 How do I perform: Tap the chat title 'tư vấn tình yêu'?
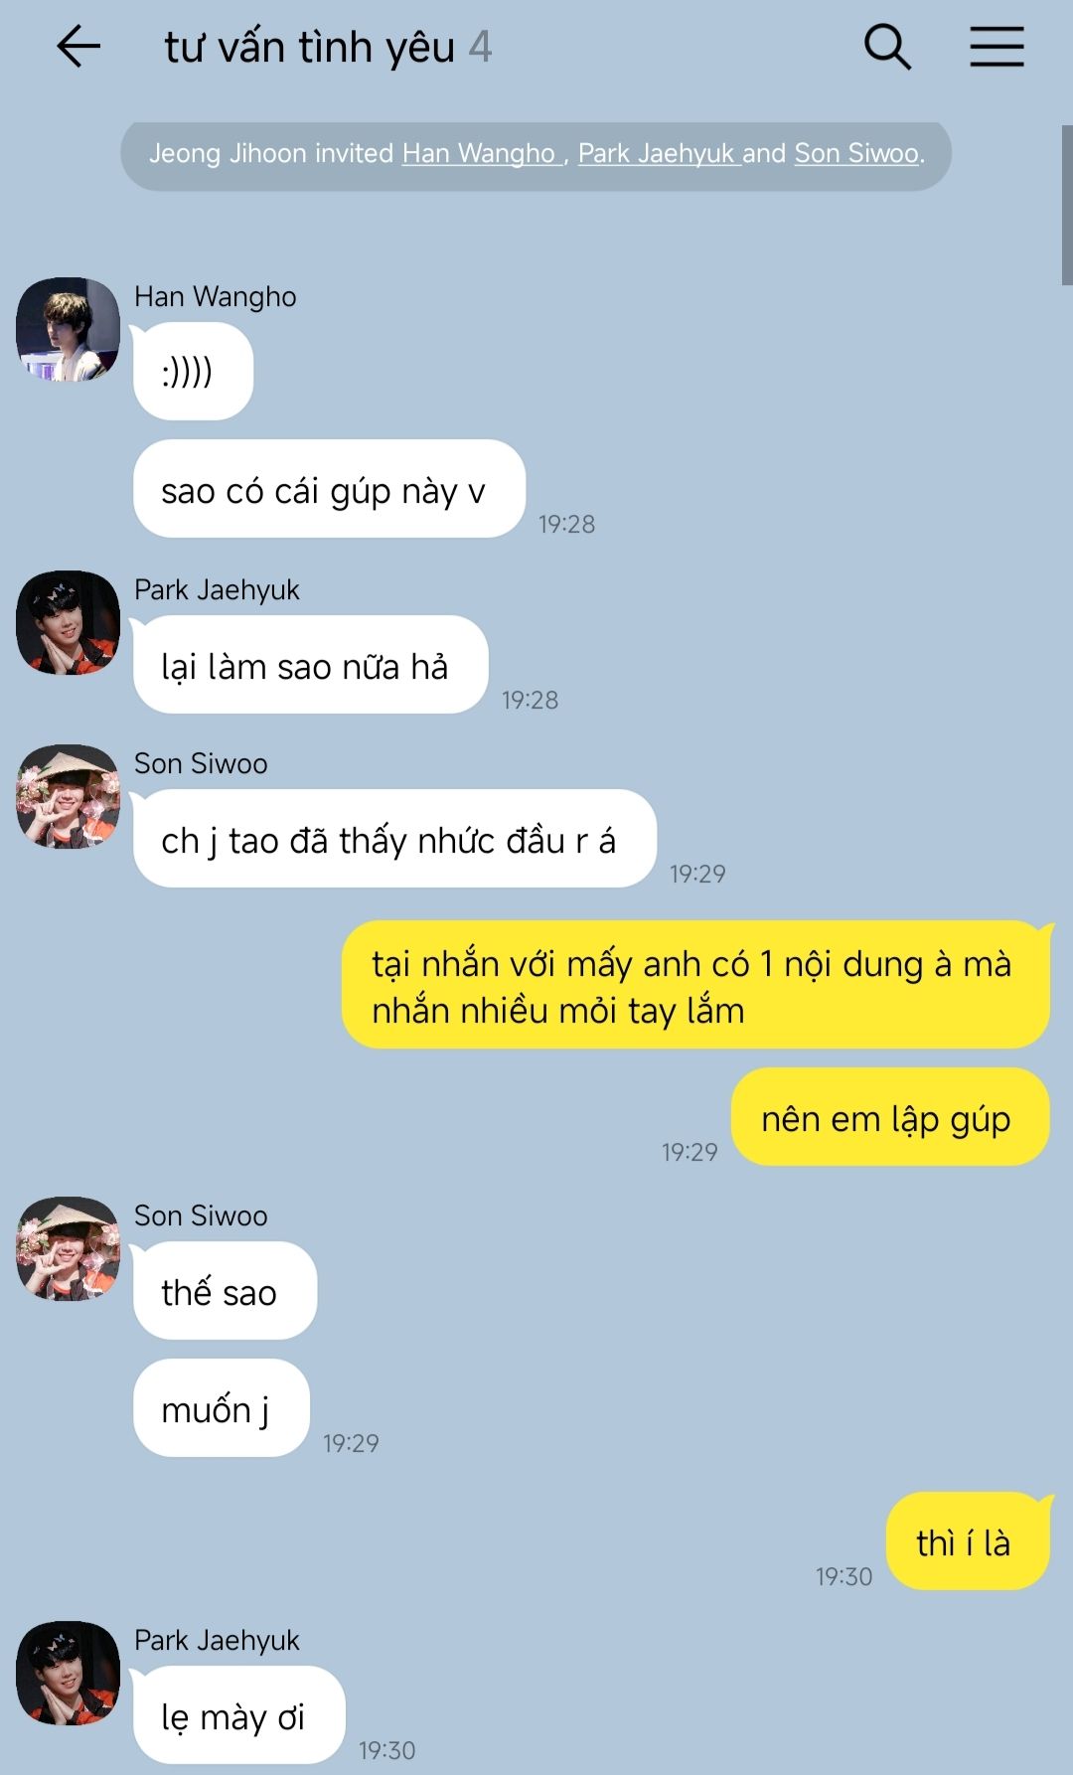tap(309, 47)
